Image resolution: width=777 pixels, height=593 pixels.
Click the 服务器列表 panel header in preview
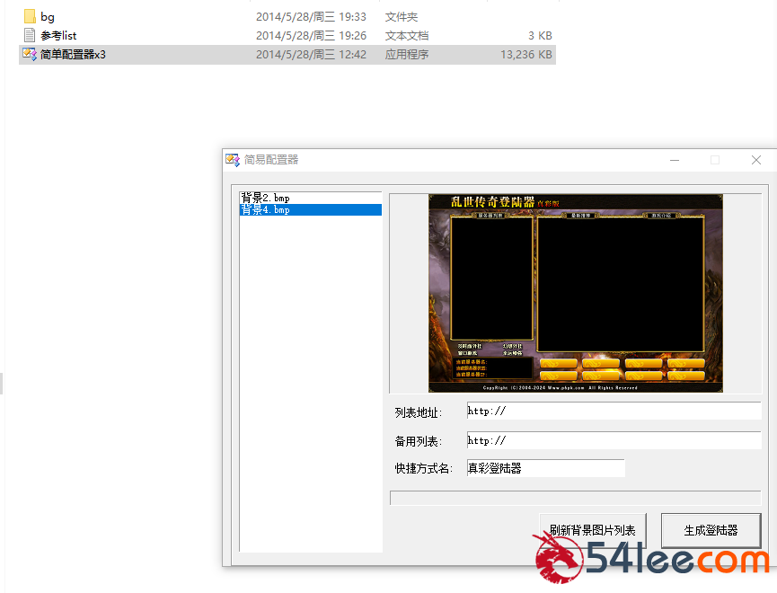(490, 214)
